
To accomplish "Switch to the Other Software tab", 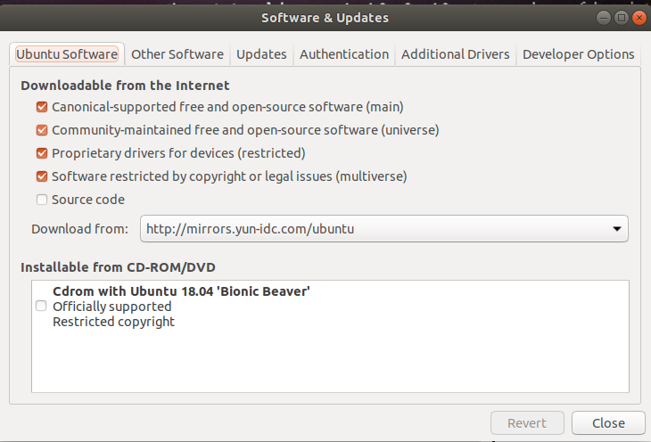I will [x=177, y=54].
